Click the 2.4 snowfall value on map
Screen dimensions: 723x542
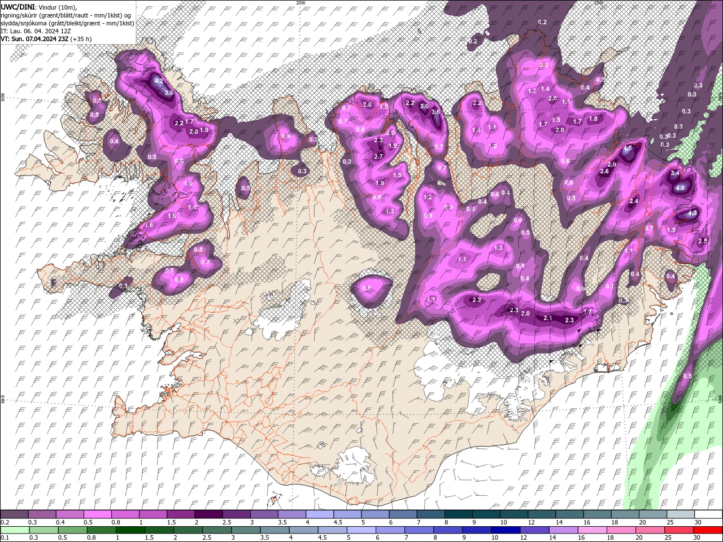click(634, 201)
